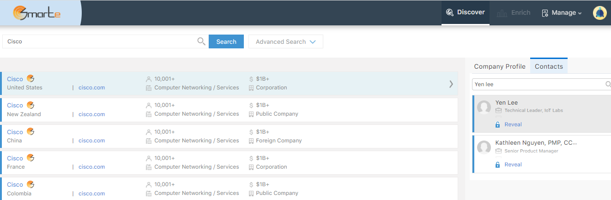Click industry icon in New Zealand row
Screen dimensions: 611x200
[x=149, y=114]
